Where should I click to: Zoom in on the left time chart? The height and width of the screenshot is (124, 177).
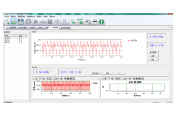click(x=50, y=78)
